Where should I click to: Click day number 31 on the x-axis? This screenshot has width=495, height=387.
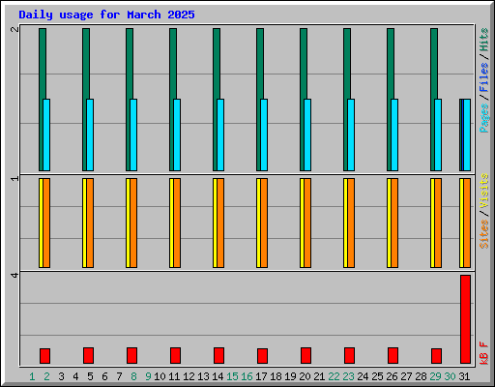[464, 376]
